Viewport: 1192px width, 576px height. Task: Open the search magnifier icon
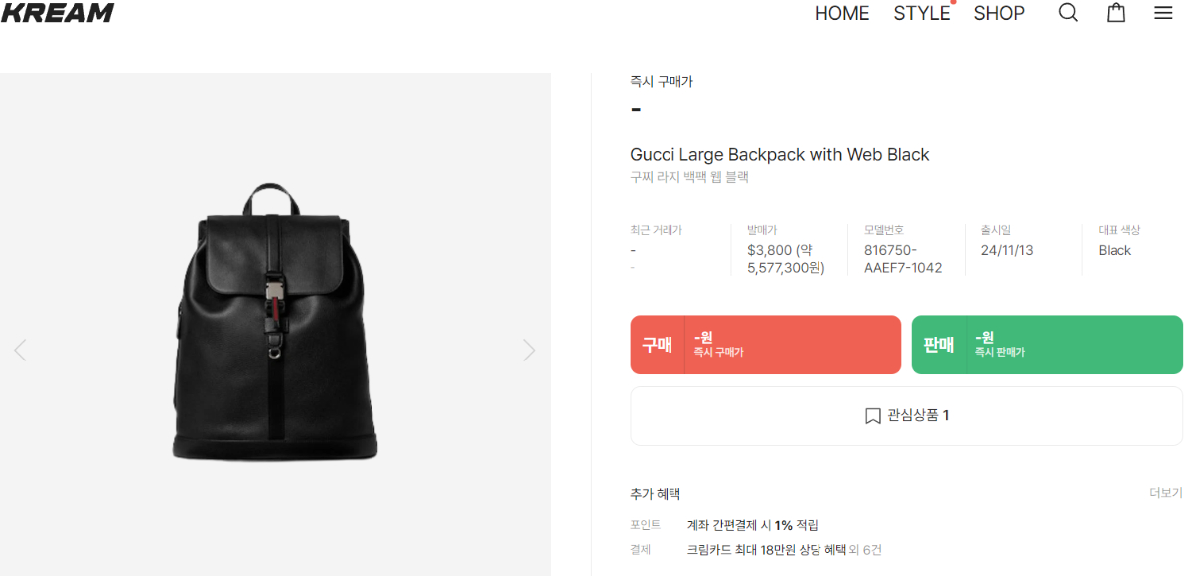coord(1068,13)
